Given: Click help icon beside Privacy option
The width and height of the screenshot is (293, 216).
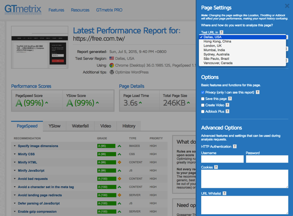Looking at the screenshot, I should click(257, 92).
